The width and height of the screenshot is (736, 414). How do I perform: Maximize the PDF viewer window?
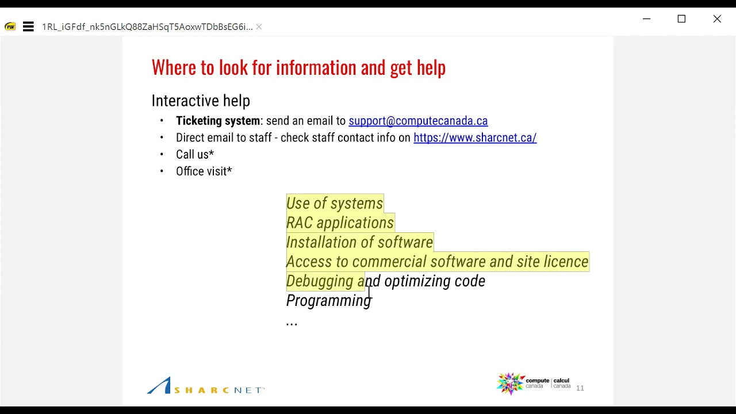(681, 19)
